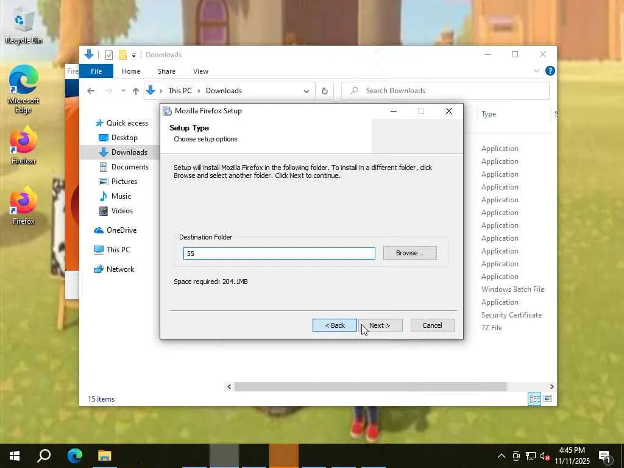Click the Destination Folder text field
This screenshot has width=624, height=468.
pyautogui.click(x=279, y=253)
